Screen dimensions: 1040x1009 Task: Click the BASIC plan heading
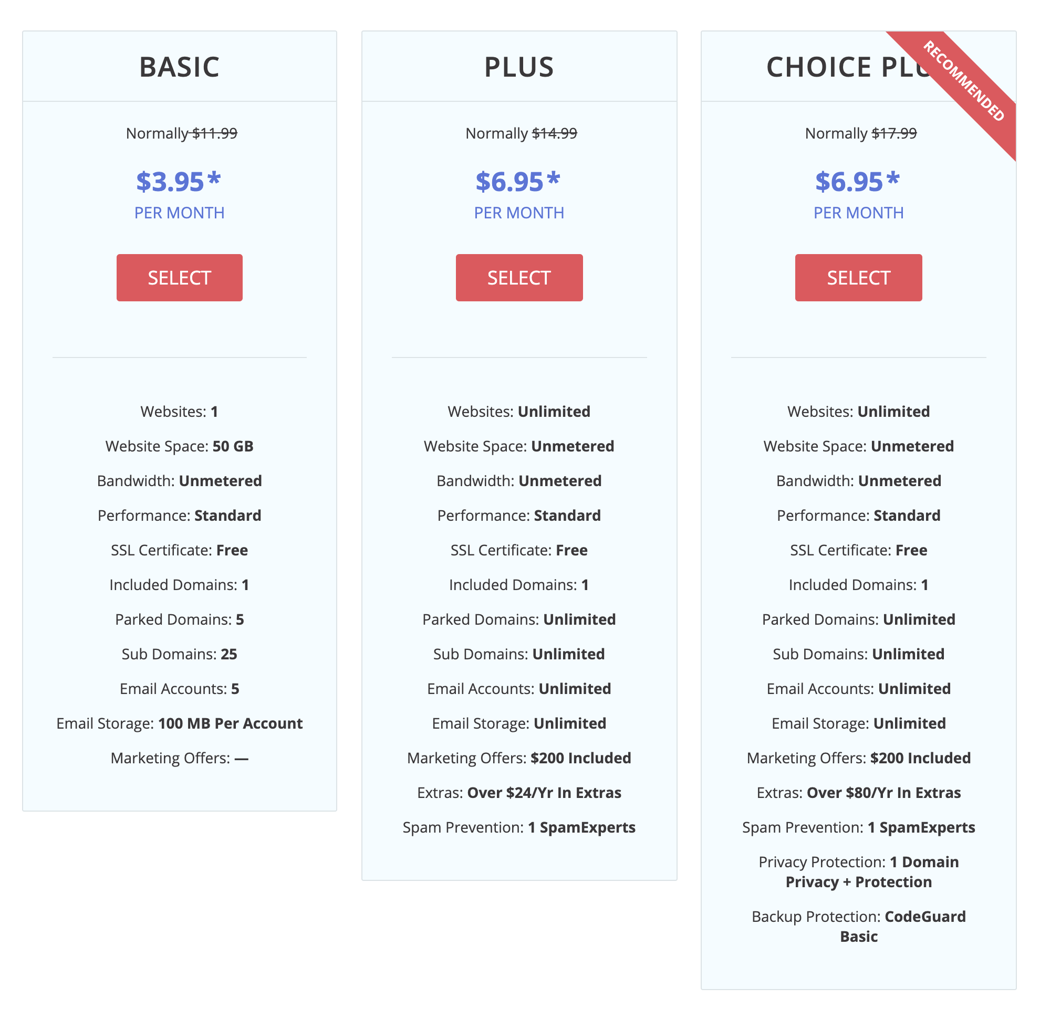click(179, 67)
